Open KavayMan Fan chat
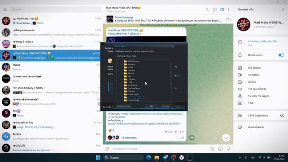This screenshot has height=162, width=288. click(x=51, y=125)
